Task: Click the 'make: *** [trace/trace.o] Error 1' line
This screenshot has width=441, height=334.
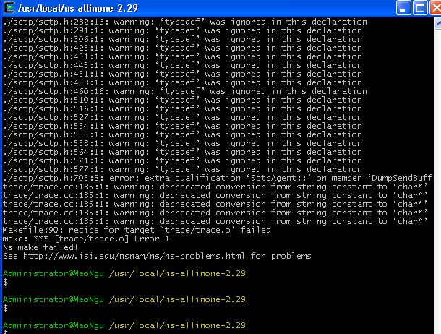Action: 86,239
